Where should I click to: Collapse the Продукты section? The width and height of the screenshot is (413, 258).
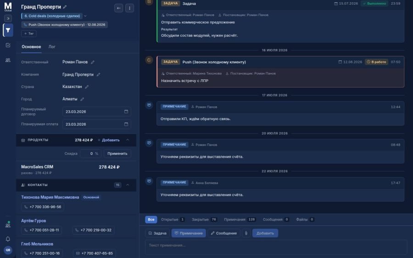point(128,140)
